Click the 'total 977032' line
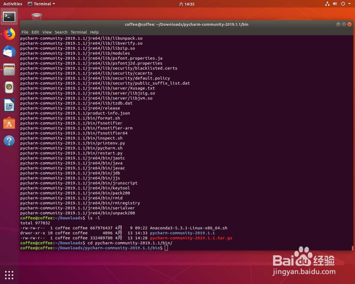The image size is (355, 284). tap(35, 223)
